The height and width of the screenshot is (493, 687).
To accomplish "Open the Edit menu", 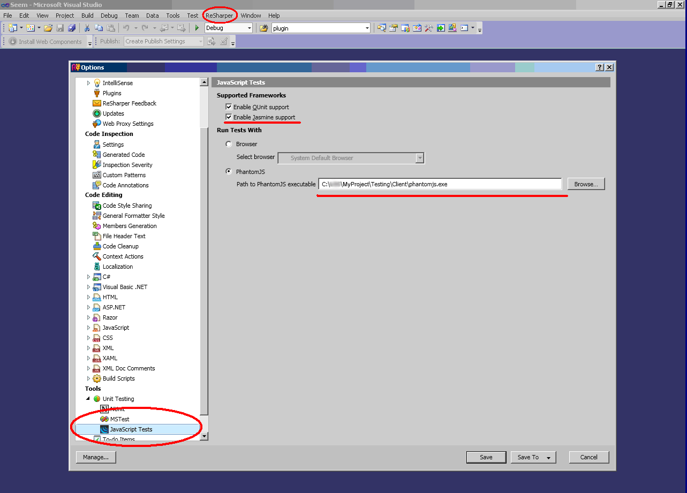I will tap(24, 16).
